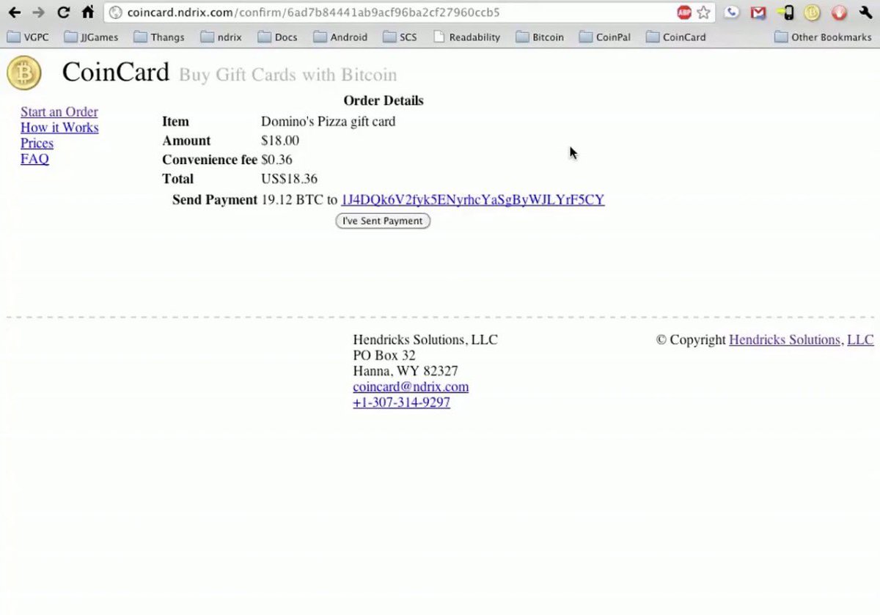The height and width of the screenshot is (615, 880).
Task: Open the CoinCard bookmarks folder
Action: point(675,37)
